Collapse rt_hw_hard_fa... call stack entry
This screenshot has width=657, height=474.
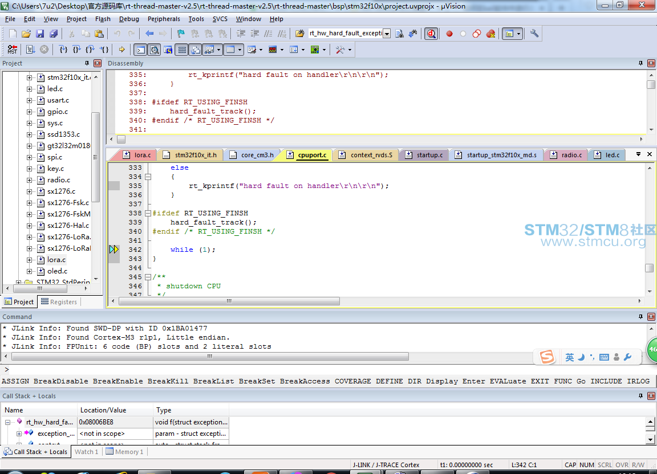tap(7, 422)
